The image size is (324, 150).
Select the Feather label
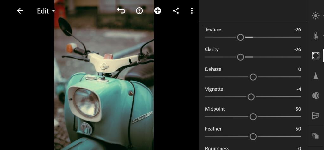(x=213, y=129)
